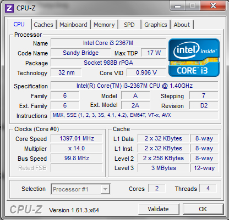Click the Stepping value 7

coord(204,95)
